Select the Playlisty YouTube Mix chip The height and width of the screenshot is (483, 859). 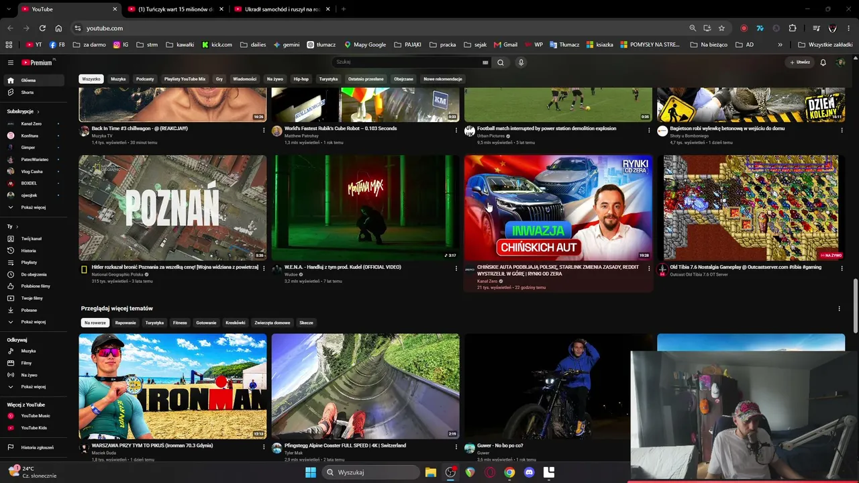coord(185,79)
